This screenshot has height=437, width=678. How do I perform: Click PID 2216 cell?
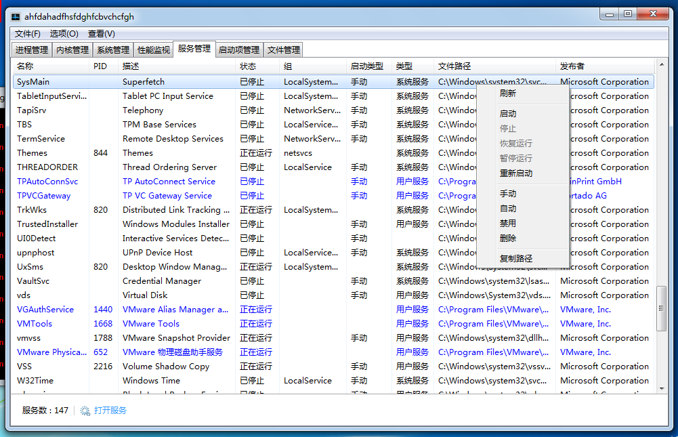click(x=103, y=367)
